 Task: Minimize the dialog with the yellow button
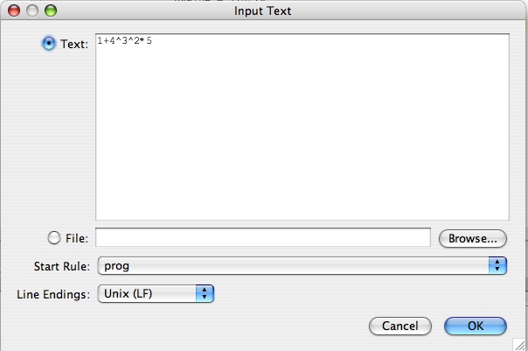point(32,11)
